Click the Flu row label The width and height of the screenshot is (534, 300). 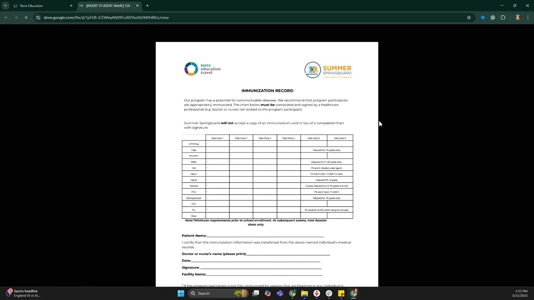click(x=194, y=210)
